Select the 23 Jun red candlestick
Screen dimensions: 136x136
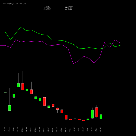pyautogui.click(x=23, y=87)
